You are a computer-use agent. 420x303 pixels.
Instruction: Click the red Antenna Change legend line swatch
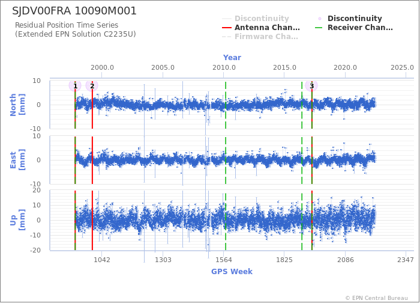click(x=227, y=28)
